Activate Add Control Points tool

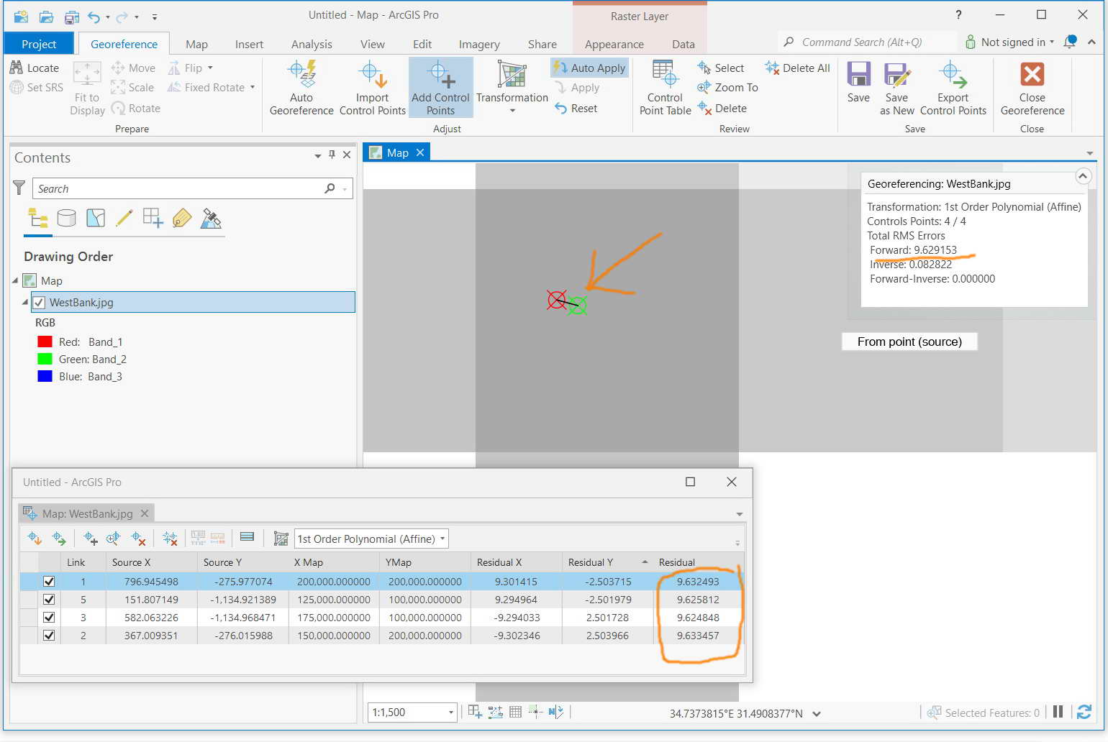pyautogui.click(x=440, y=88)
